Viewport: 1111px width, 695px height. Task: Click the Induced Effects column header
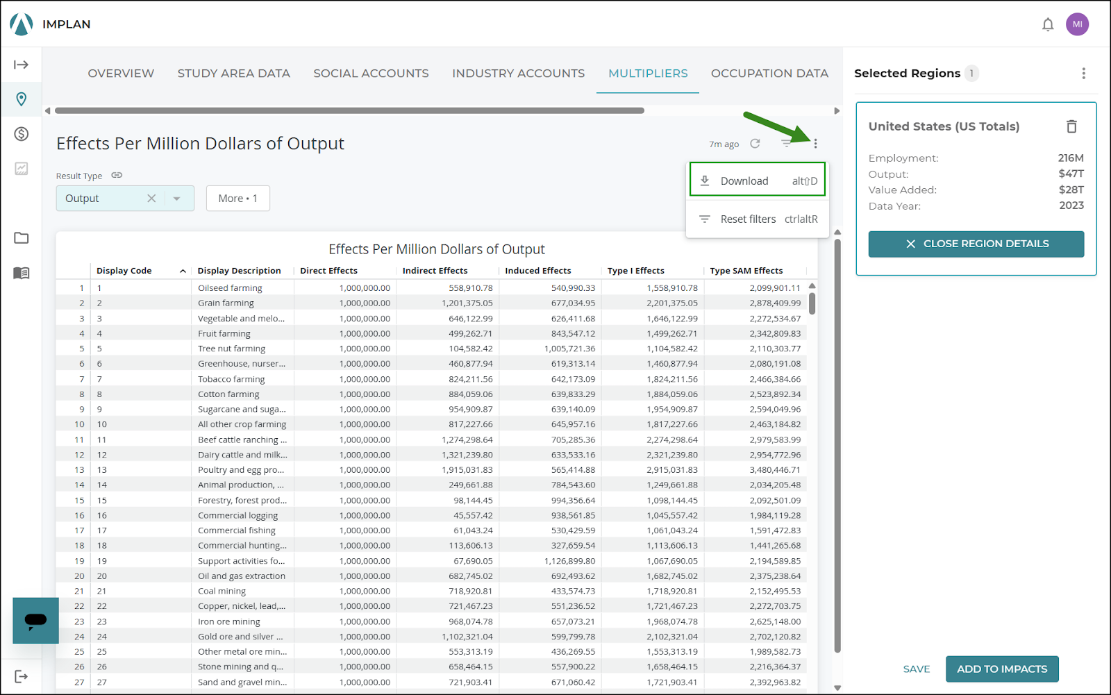click(538, 271)
